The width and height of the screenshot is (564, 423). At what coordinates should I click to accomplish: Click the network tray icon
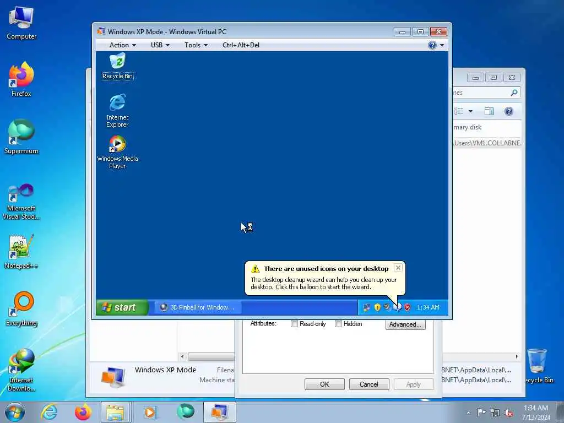coord(495,413)
